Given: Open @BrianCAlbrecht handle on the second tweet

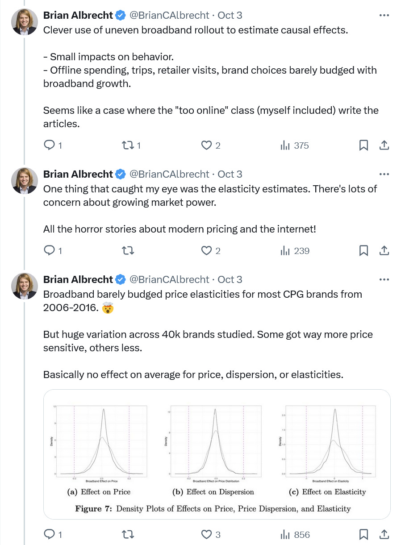Looking at the screenshot, I should click(169, 174).
